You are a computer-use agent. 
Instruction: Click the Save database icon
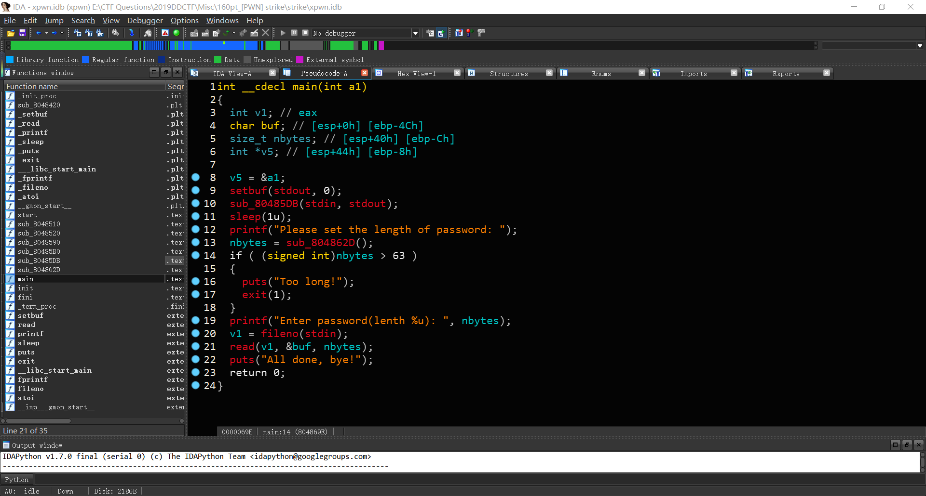point(22,33)
